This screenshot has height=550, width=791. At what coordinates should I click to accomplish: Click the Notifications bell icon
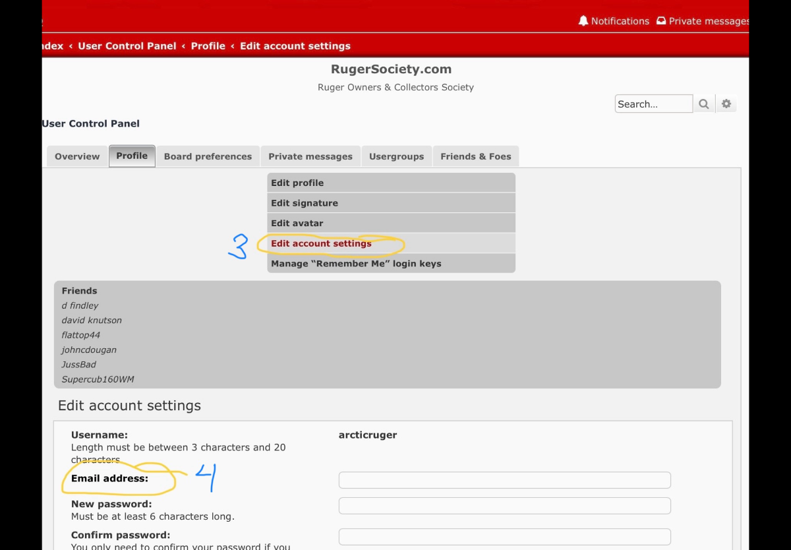(x=583, y=21)
